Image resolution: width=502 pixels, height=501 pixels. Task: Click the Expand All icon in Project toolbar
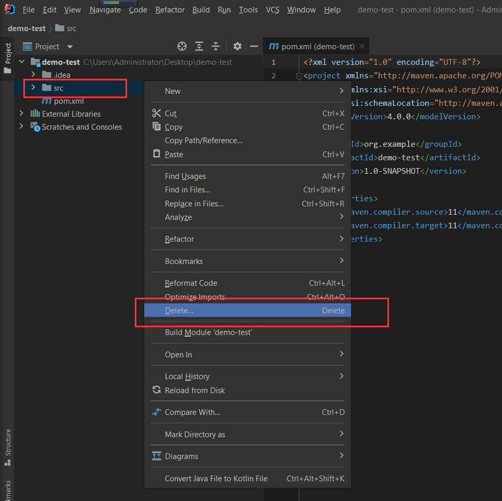(x=199, y=47)
